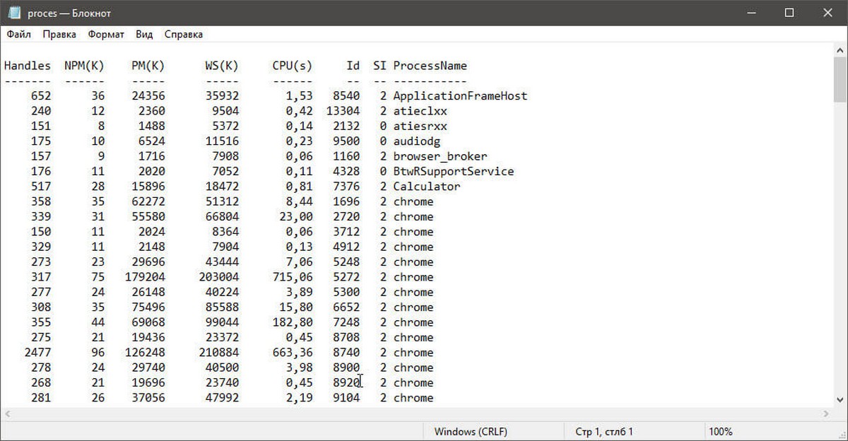Click the ProcessName column header text
The width and height of the screenshot is (848, 441).
[430, 66]
